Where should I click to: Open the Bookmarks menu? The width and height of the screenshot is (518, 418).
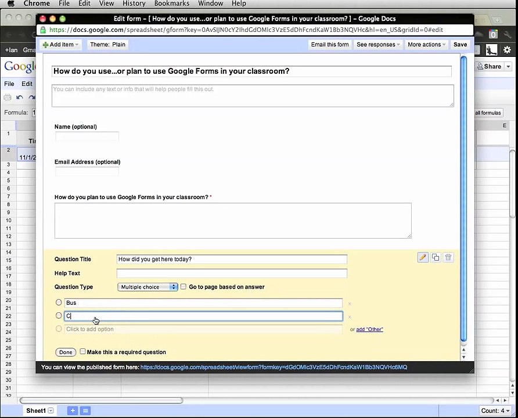click(172, 3)
